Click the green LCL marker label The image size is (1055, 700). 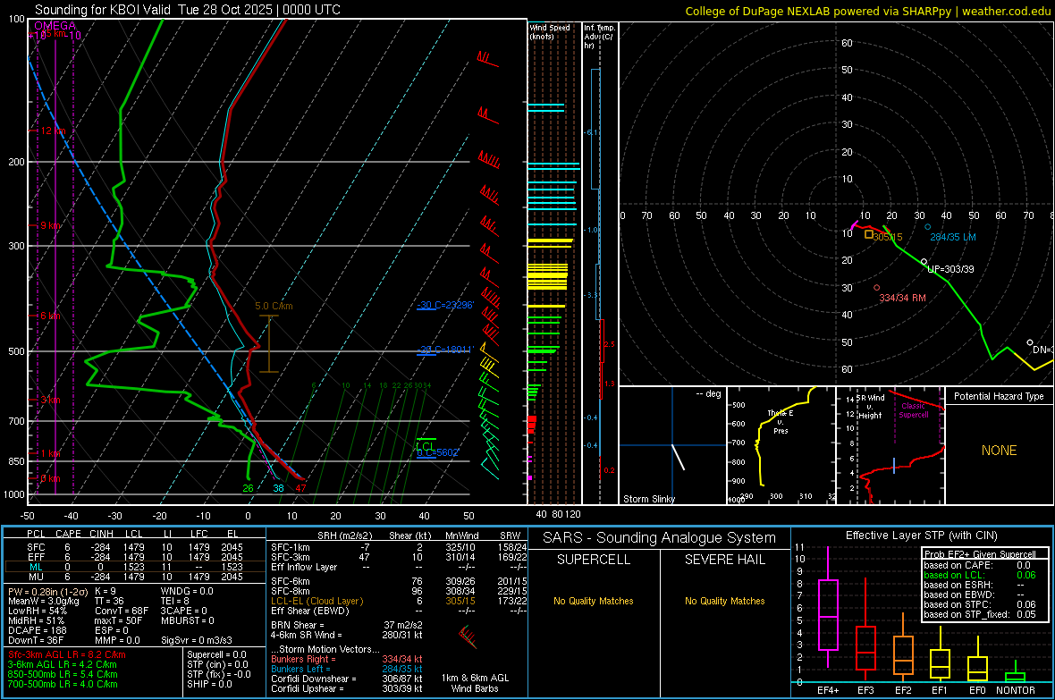pos(425,446)
